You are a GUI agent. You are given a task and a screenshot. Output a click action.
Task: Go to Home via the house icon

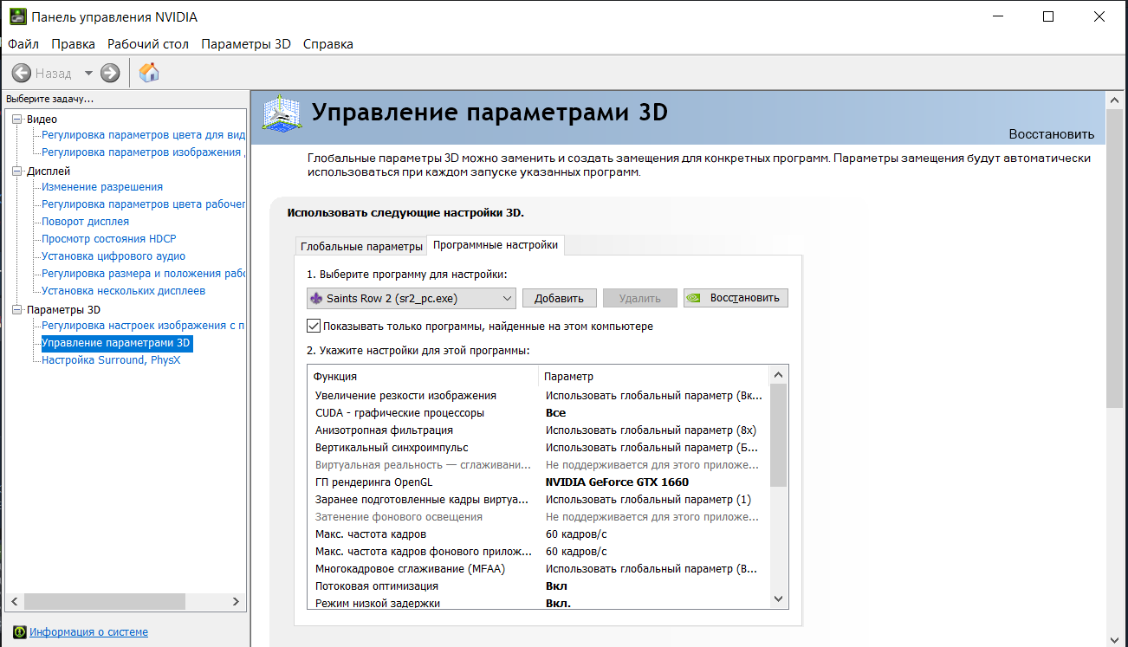(149, 73)
